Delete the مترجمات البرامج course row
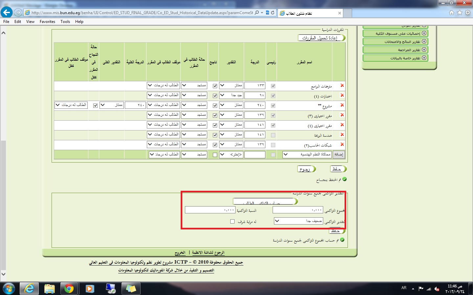473x295 pixels. point(342,85)
